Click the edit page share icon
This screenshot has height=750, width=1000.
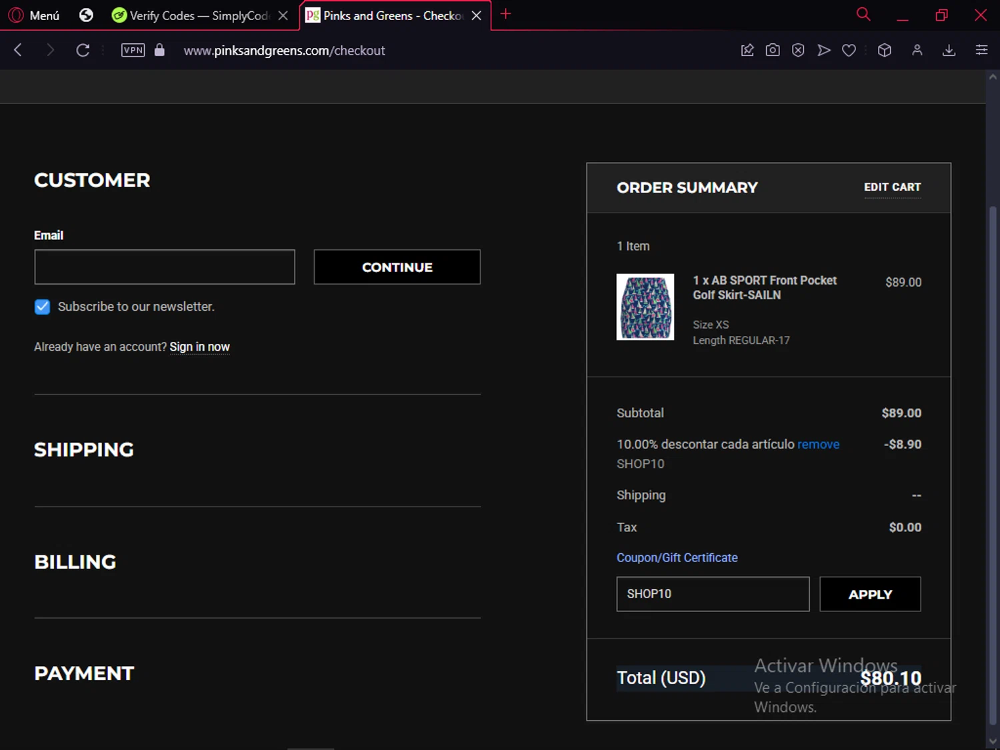click(x=747, y=50)
